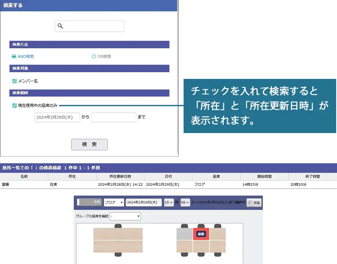Click the red seat labeled 齋藤
Viewport: 337px width, 264px height.
pos(201,234)
